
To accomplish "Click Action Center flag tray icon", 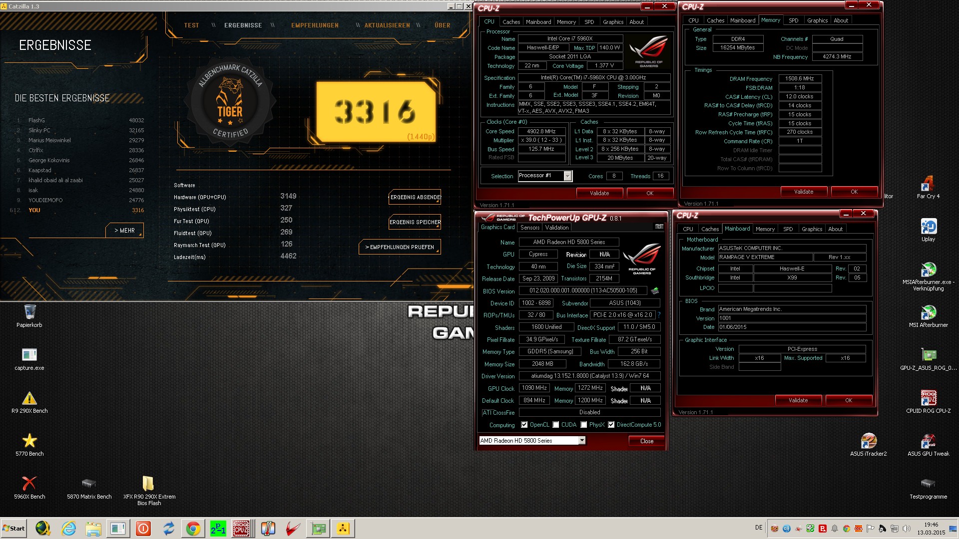I will pyautogui.click(x=870, y=528).
